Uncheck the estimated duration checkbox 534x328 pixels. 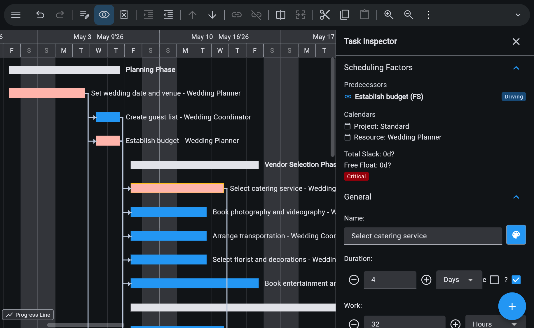point(516,280)
